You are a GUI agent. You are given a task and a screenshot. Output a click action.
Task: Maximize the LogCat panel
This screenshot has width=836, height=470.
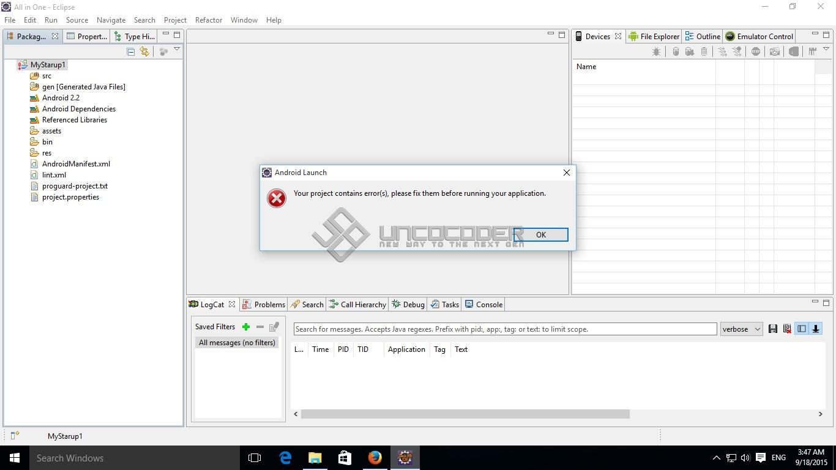pos(826,302)
